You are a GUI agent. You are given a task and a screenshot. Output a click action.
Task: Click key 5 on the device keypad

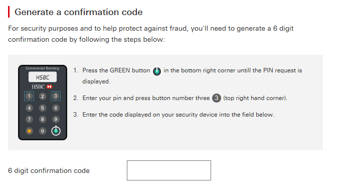click(42, 108)
